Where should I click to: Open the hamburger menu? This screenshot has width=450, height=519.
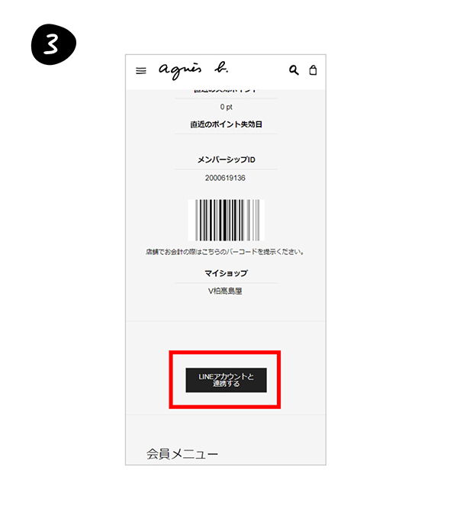click(141, 70)
